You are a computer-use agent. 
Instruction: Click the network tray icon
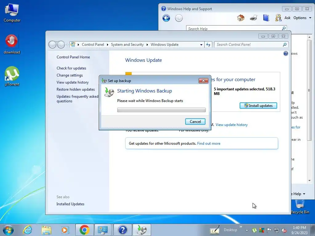(x=277, y=230)
